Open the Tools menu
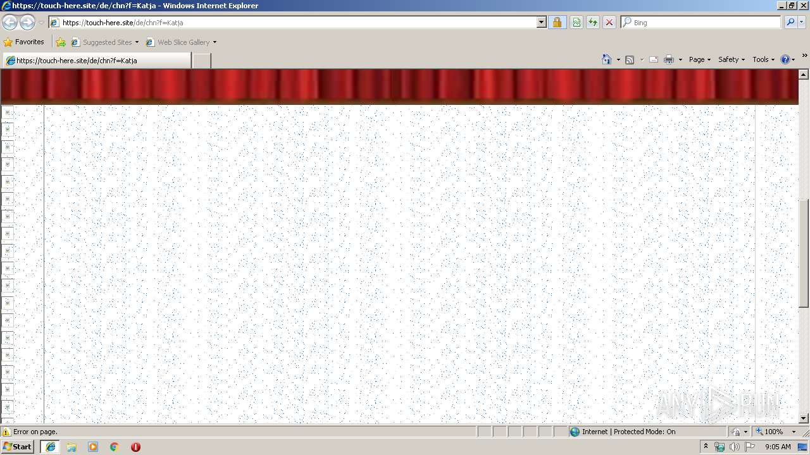810x455 pixels. (x=763, y=59)
